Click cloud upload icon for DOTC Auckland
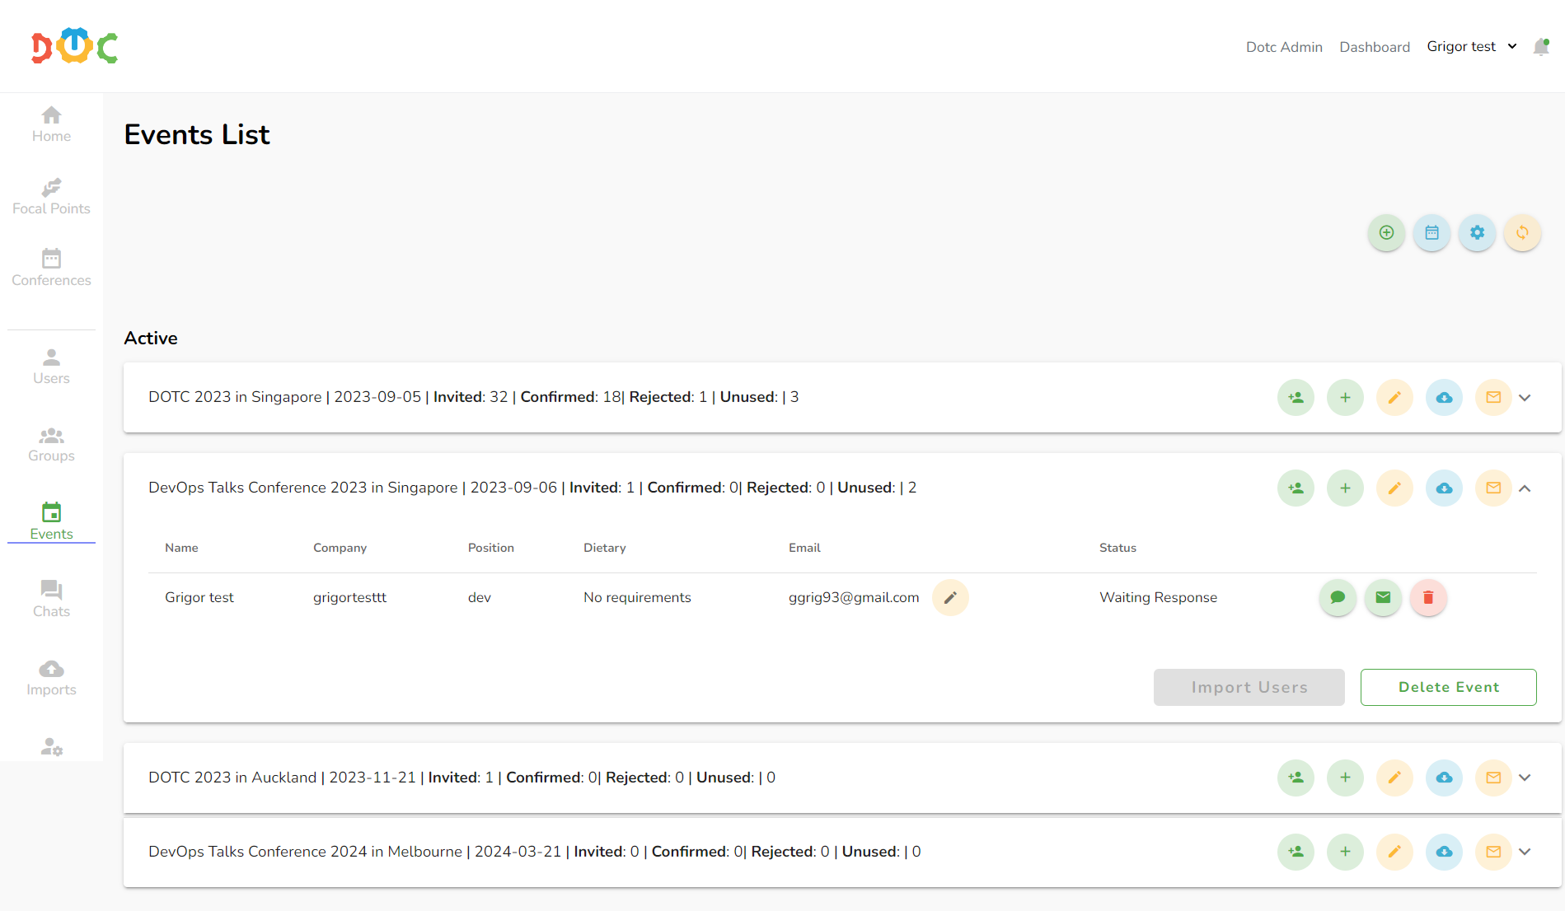This screenshot has height=911, width=1565. point(1444,778)
